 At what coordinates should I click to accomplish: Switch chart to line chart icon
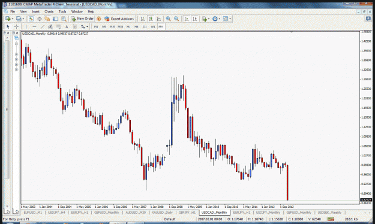point(159,19)
